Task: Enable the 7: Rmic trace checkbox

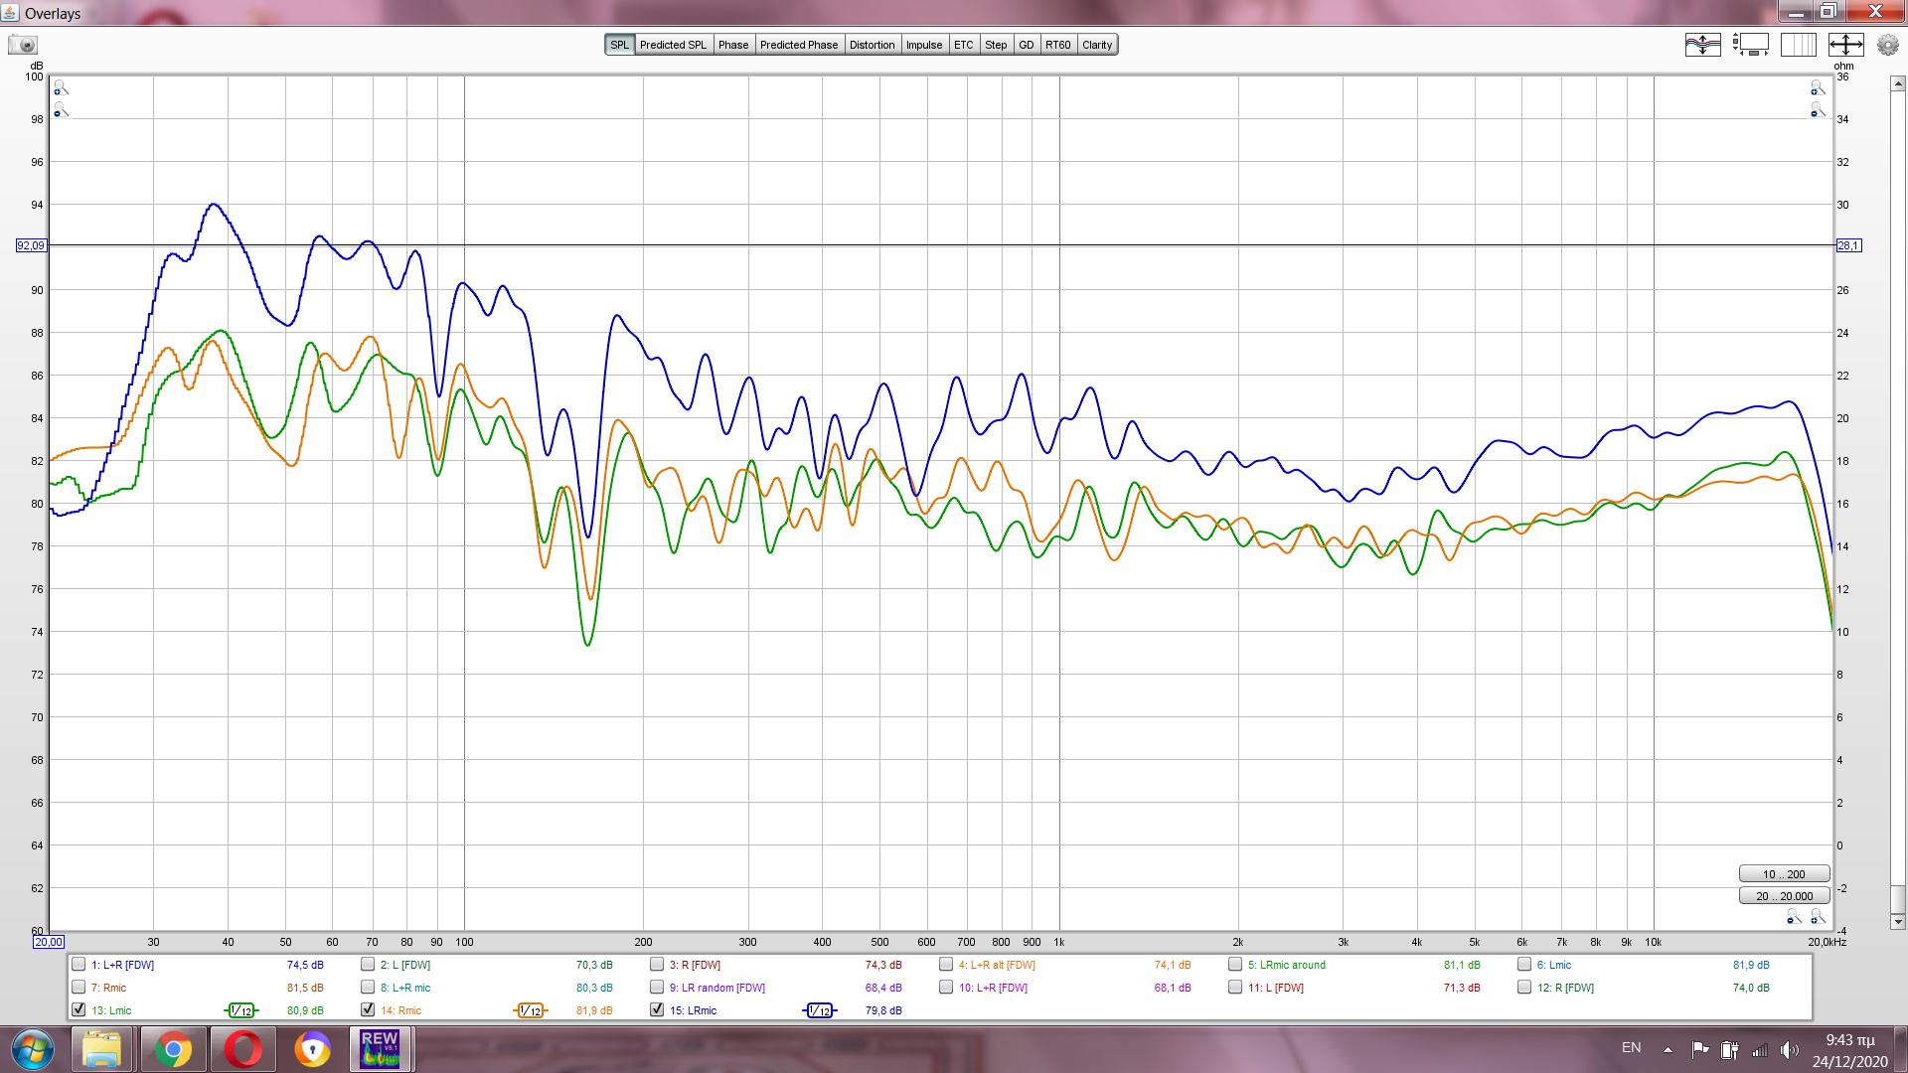Action: coord(79,987)
